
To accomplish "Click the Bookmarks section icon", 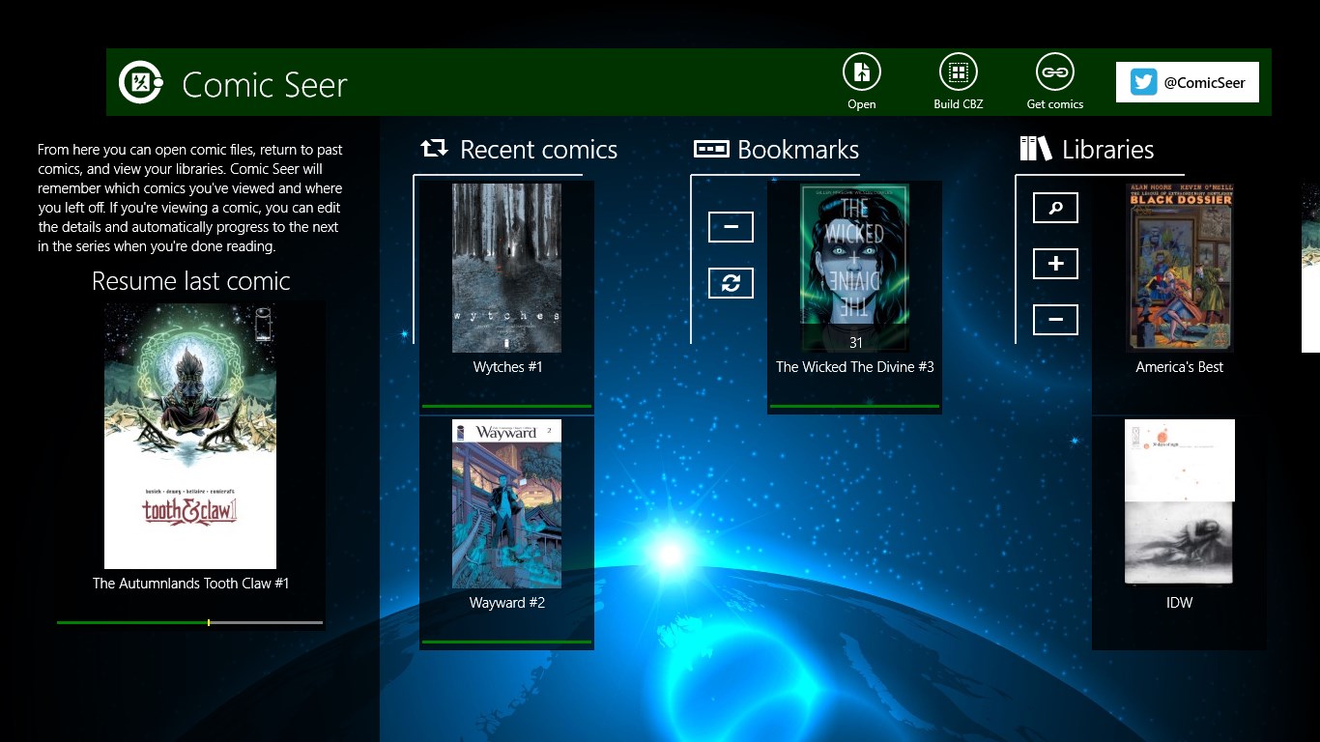I will click(709, 148).
